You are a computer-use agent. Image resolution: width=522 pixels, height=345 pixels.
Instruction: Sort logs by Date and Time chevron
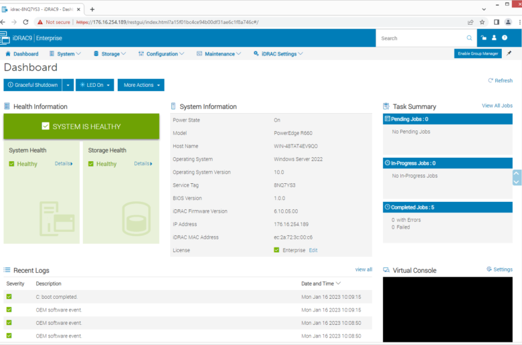338,283
